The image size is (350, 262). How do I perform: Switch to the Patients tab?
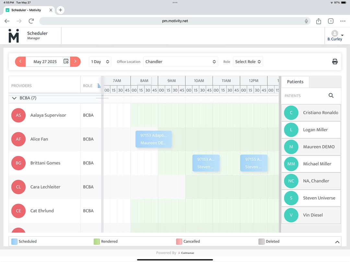click(x=295, y=82)
